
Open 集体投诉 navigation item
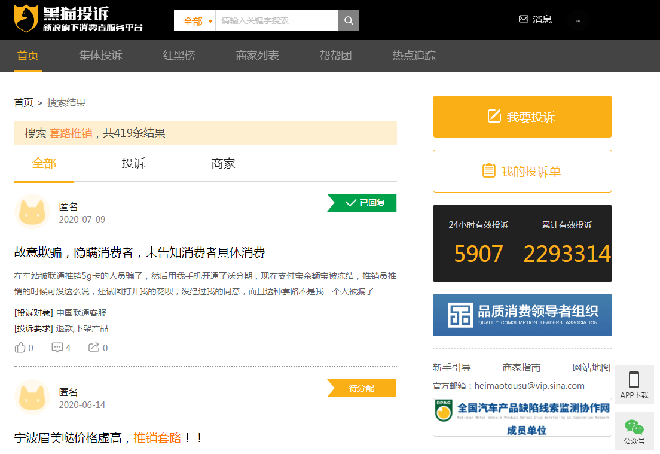tap(100, 56)
